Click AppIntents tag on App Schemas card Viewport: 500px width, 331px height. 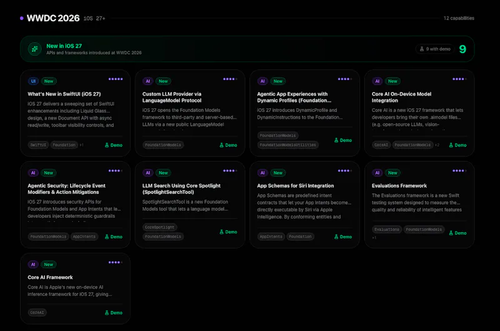click(271, 237)
